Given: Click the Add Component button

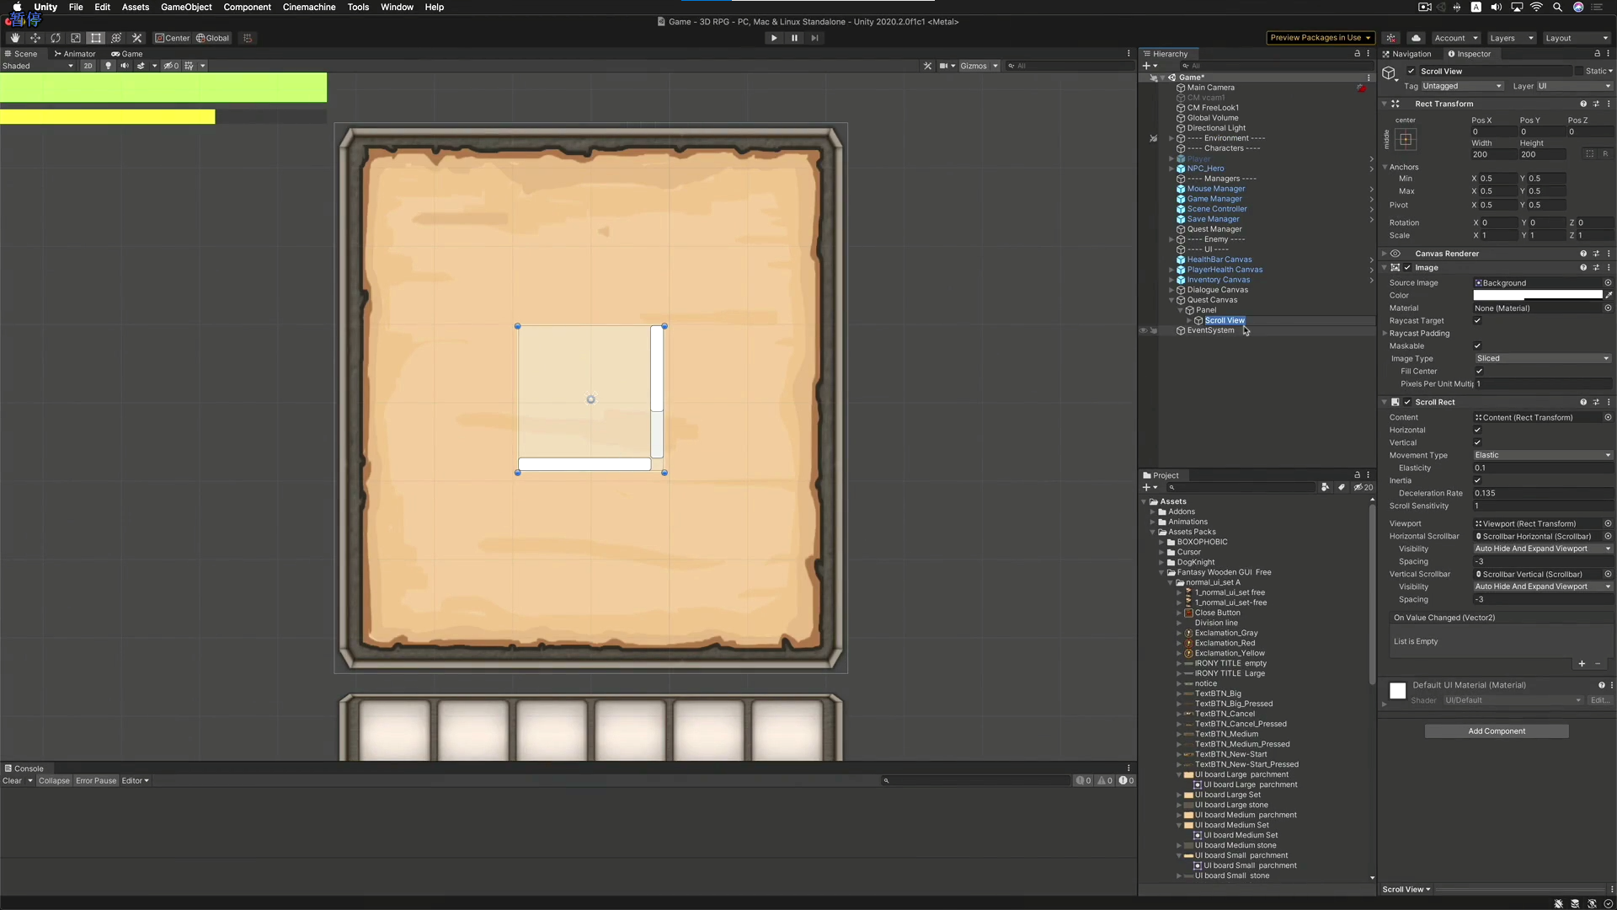Looking at the screenshot, I should pos(1497,731).
